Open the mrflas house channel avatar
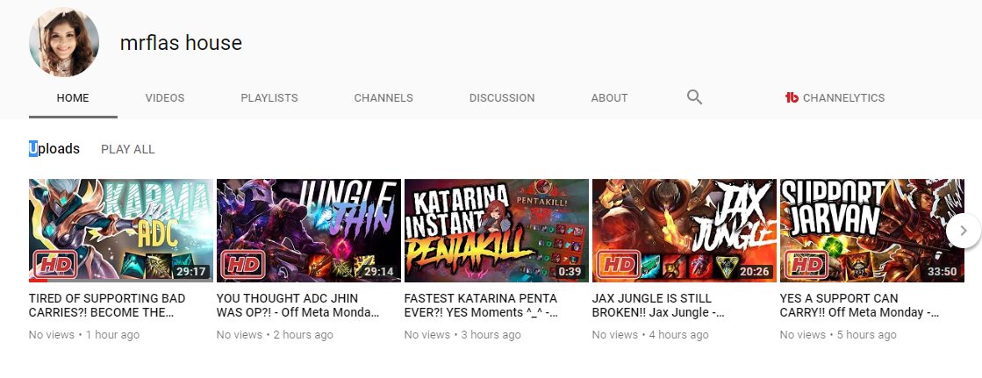982x378 pixels. 64,42
